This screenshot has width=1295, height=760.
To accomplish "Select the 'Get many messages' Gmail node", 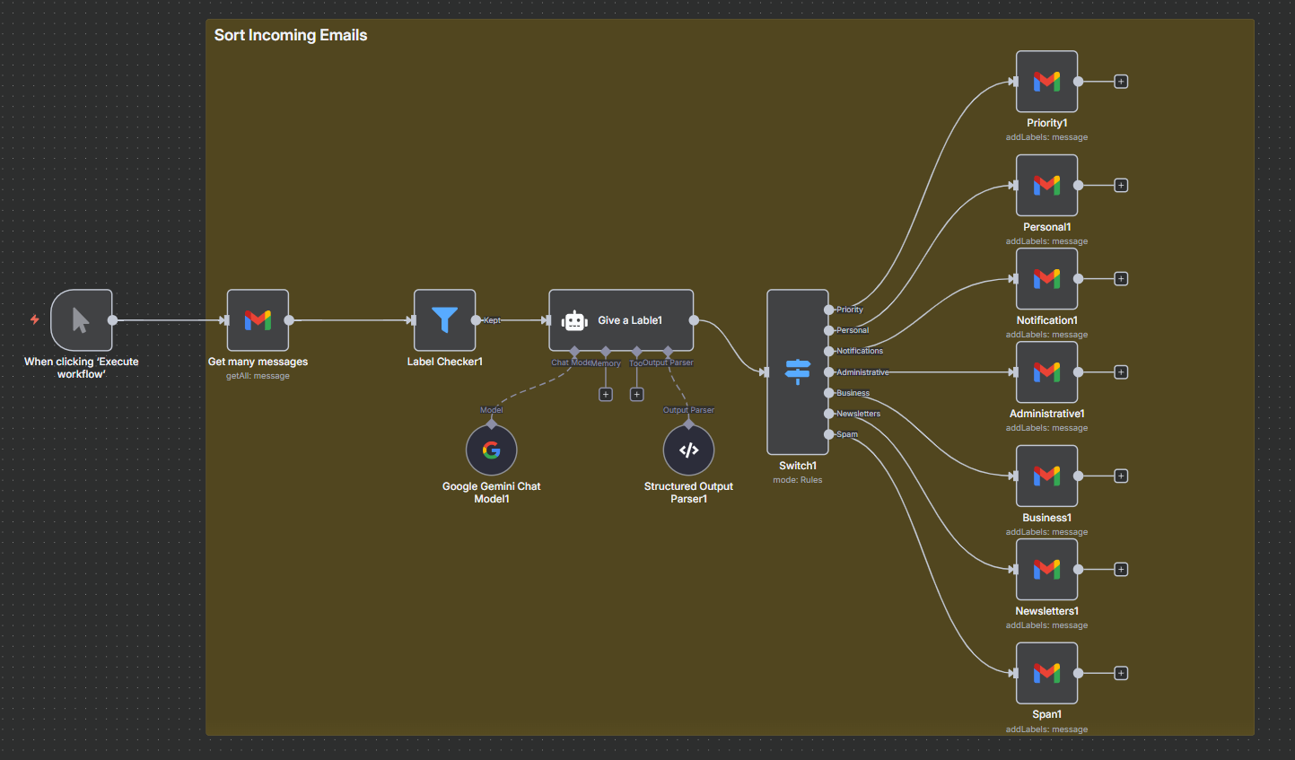I will [258, 320].
